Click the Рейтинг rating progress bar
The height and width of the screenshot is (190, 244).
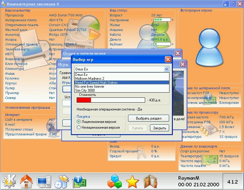[x=162, y=44]
